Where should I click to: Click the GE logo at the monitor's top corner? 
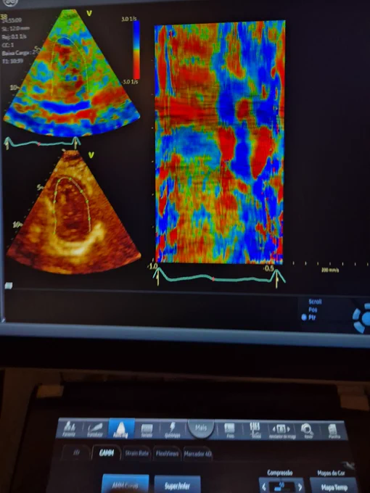(x=9, y=2)
